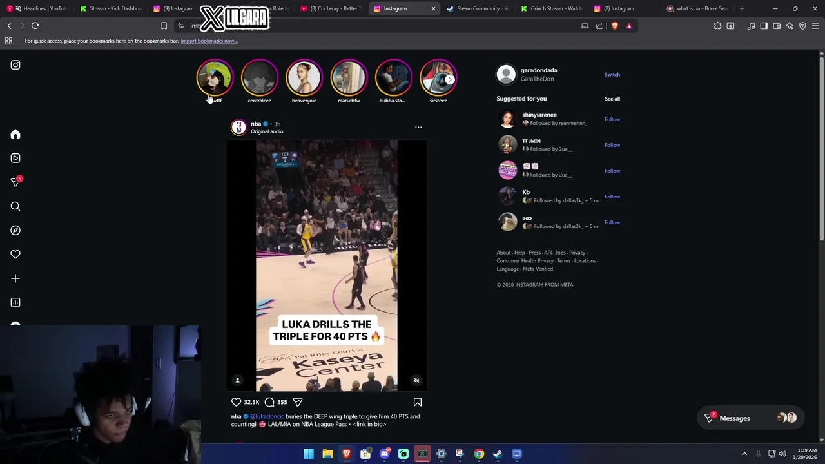Image resolution: width=825 pixels, height=464 pixels.
Task: Toggle the browser sidebar panel
Action: 764,26
